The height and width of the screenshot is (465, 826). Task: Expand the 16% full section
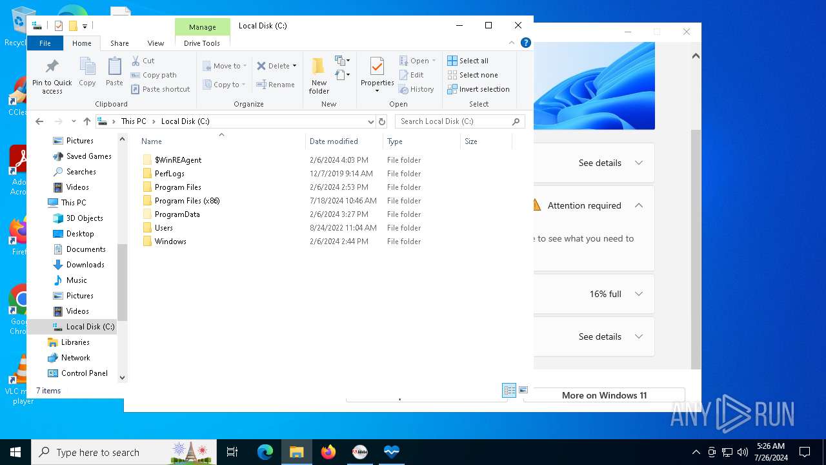point(639,294)
